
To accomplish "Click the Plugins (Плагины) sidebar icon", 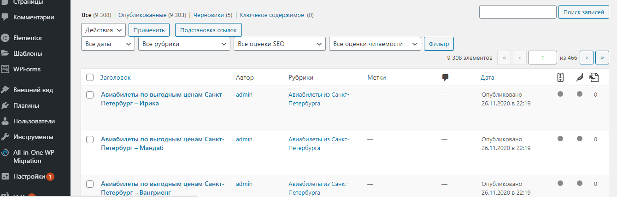I will click(6, 105).
